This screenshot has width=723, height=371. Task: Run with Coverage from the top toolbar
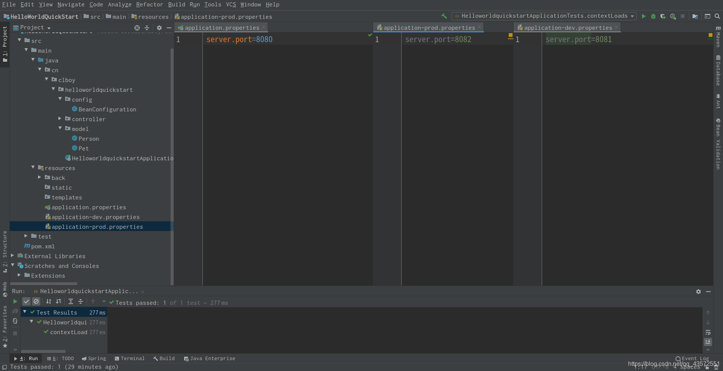click(x=663, y=16)
